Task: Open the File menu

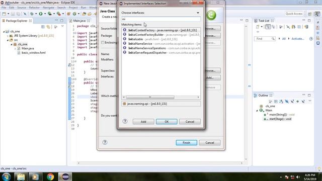Action: point(4,8)
